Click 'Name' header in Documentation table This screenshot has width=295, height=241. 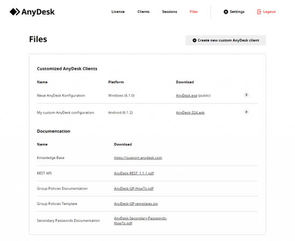click(x=42, y=145)
